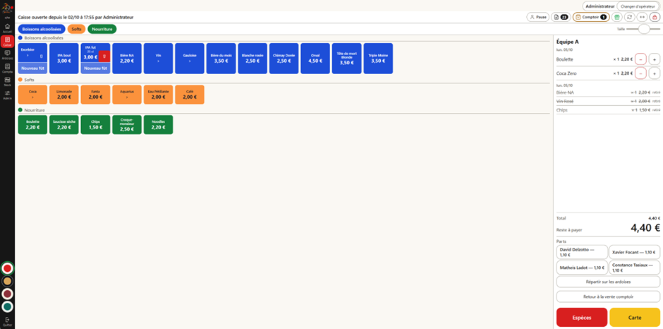The image size is (663, 329).
Task: Add Triple Moine tile
Action: (378, 59)
